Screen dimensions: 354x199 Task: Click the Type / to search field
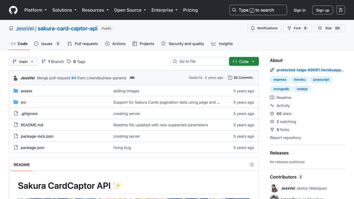tap(258, 10)
